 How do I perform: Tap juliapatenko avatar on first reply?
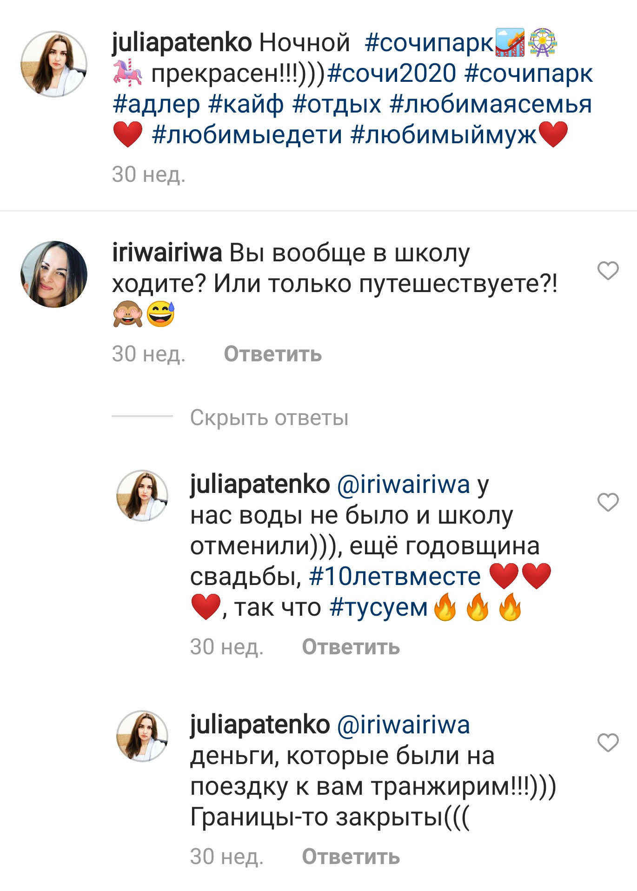pyautogui.click(x=142, y=495)
